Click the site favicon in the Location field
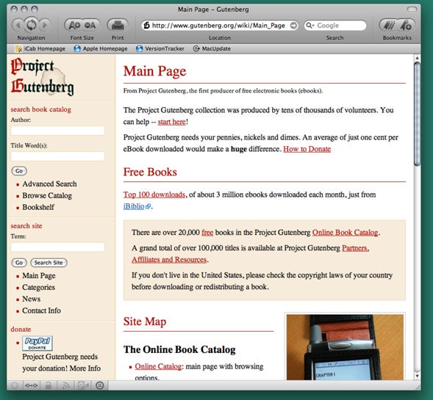Screen dimensions: 433x400 pyautogui.click(x=146, y=26)
